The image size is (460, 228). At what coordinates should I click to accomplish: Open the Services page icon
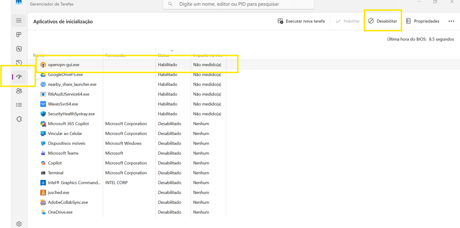point(19,118)
